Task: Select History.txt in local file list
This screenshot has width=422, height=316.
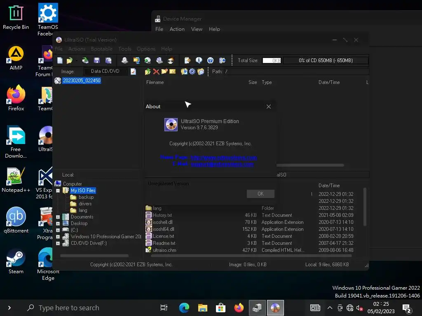Action: click(162, 215)
